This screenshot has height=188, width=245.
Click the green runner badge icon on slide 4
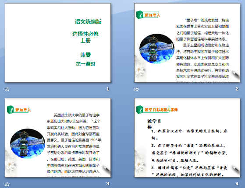pyautogui.click(x=139, y=110)
